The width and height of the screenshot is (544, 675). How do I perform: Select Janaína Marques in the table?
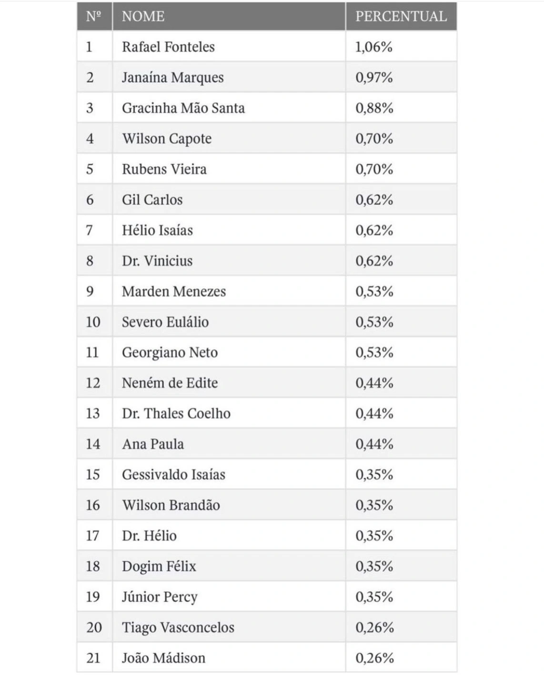pos(172,78)
